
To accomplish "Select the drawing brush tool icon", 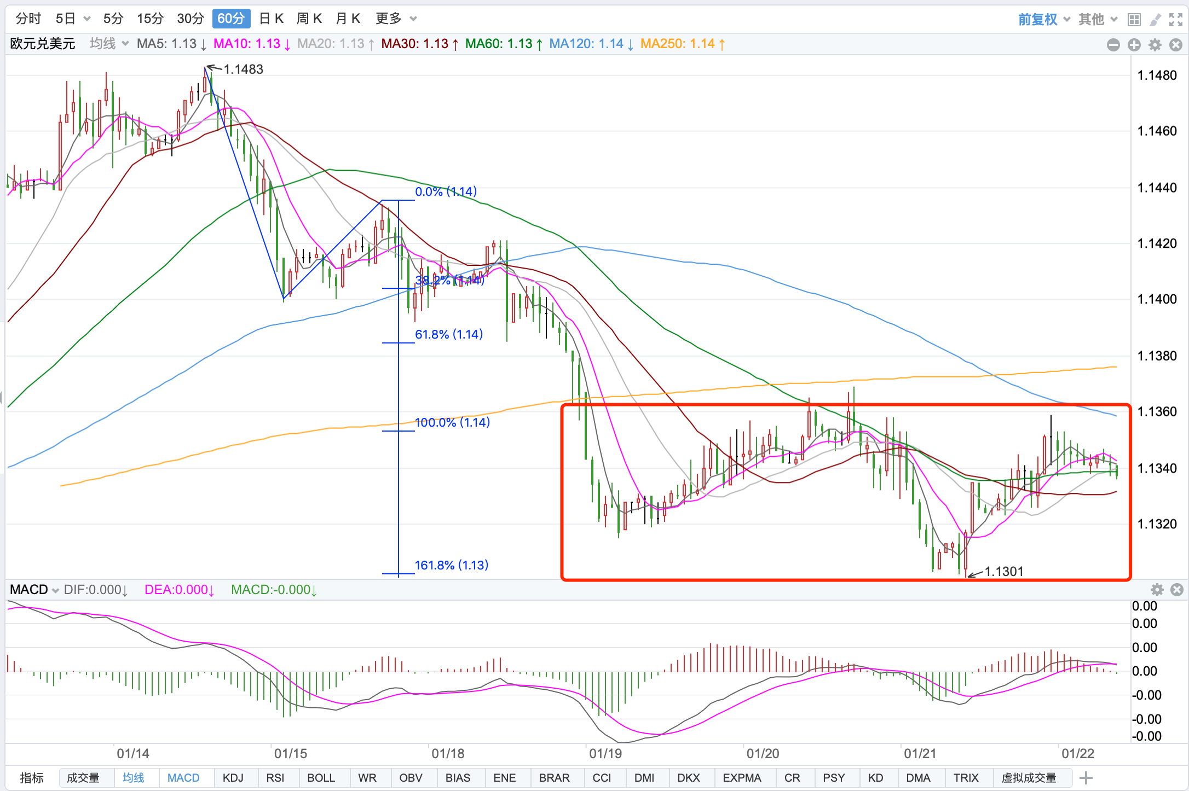I will pos(1155,20).
